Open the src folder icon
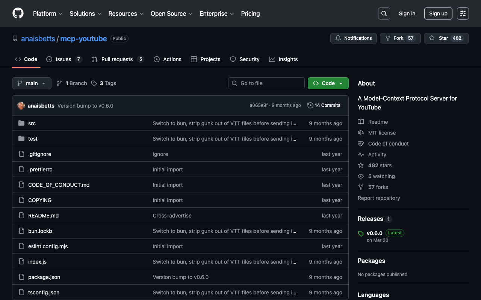This screenshot has width=481, height=300. (x=21, y=123)
